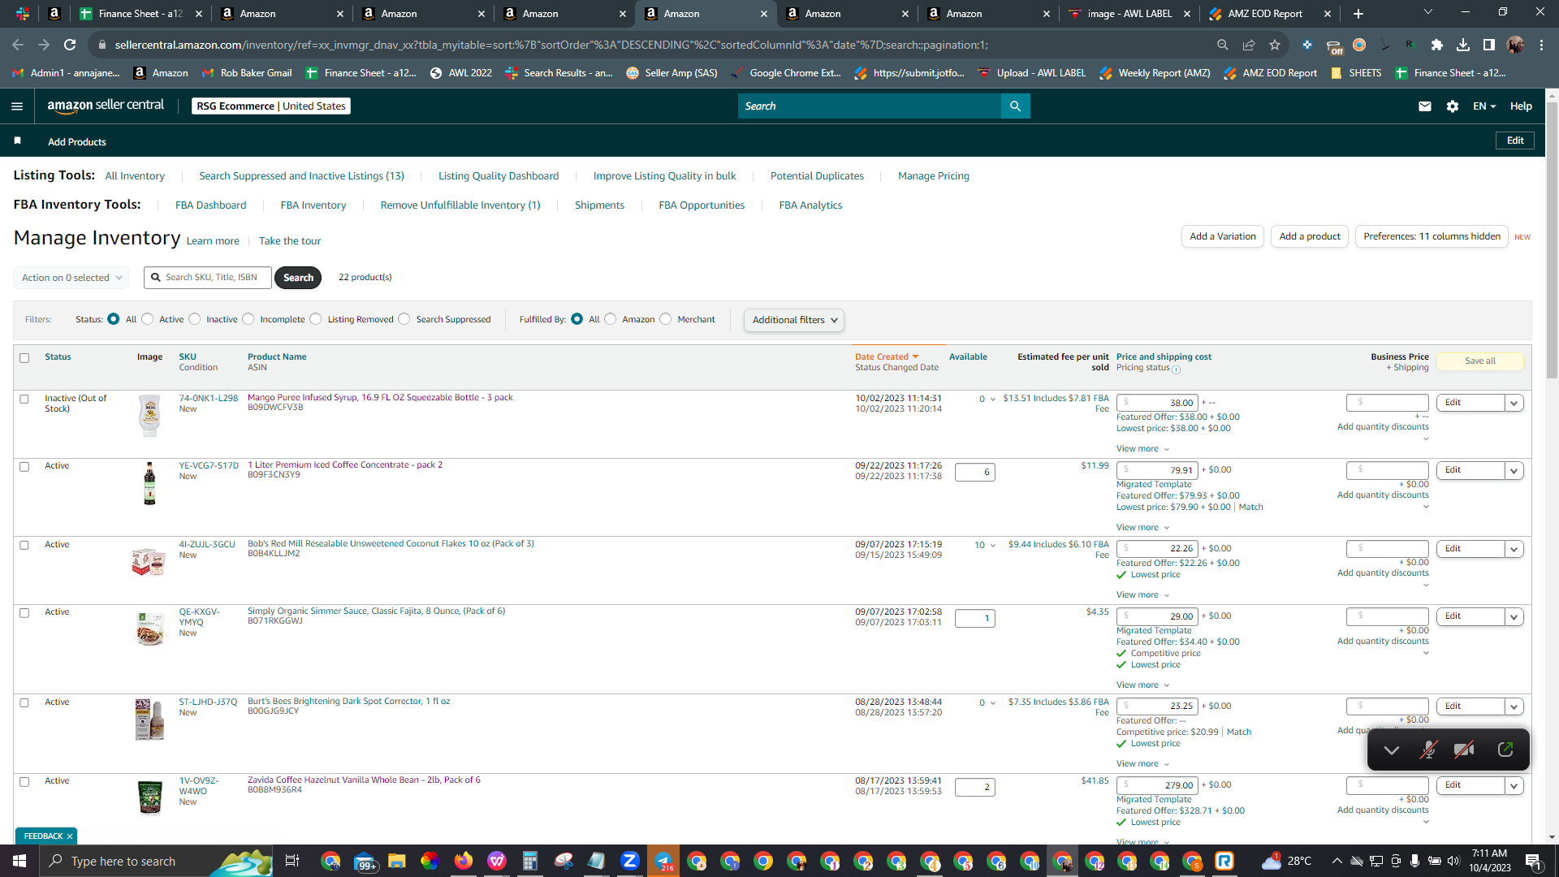The height and width of the screenshot is (877, 1559).
Task: Check the box for Mango Puree Infused Syrup row
Action: click(x=24, y=400)
